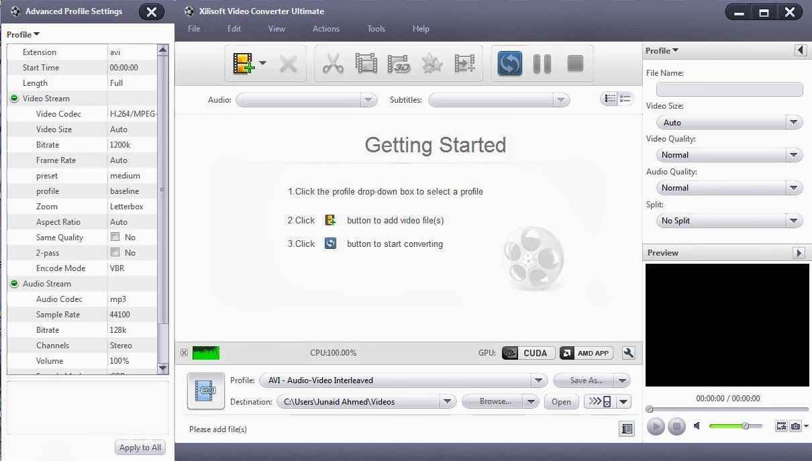Screen dimensions: 812x461
Task: Open the File menu
Action: click(194, 29)
